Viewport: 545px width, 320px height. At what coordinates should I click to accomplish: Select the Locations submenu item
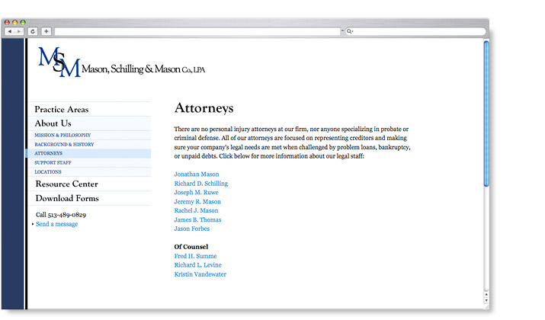48,172
